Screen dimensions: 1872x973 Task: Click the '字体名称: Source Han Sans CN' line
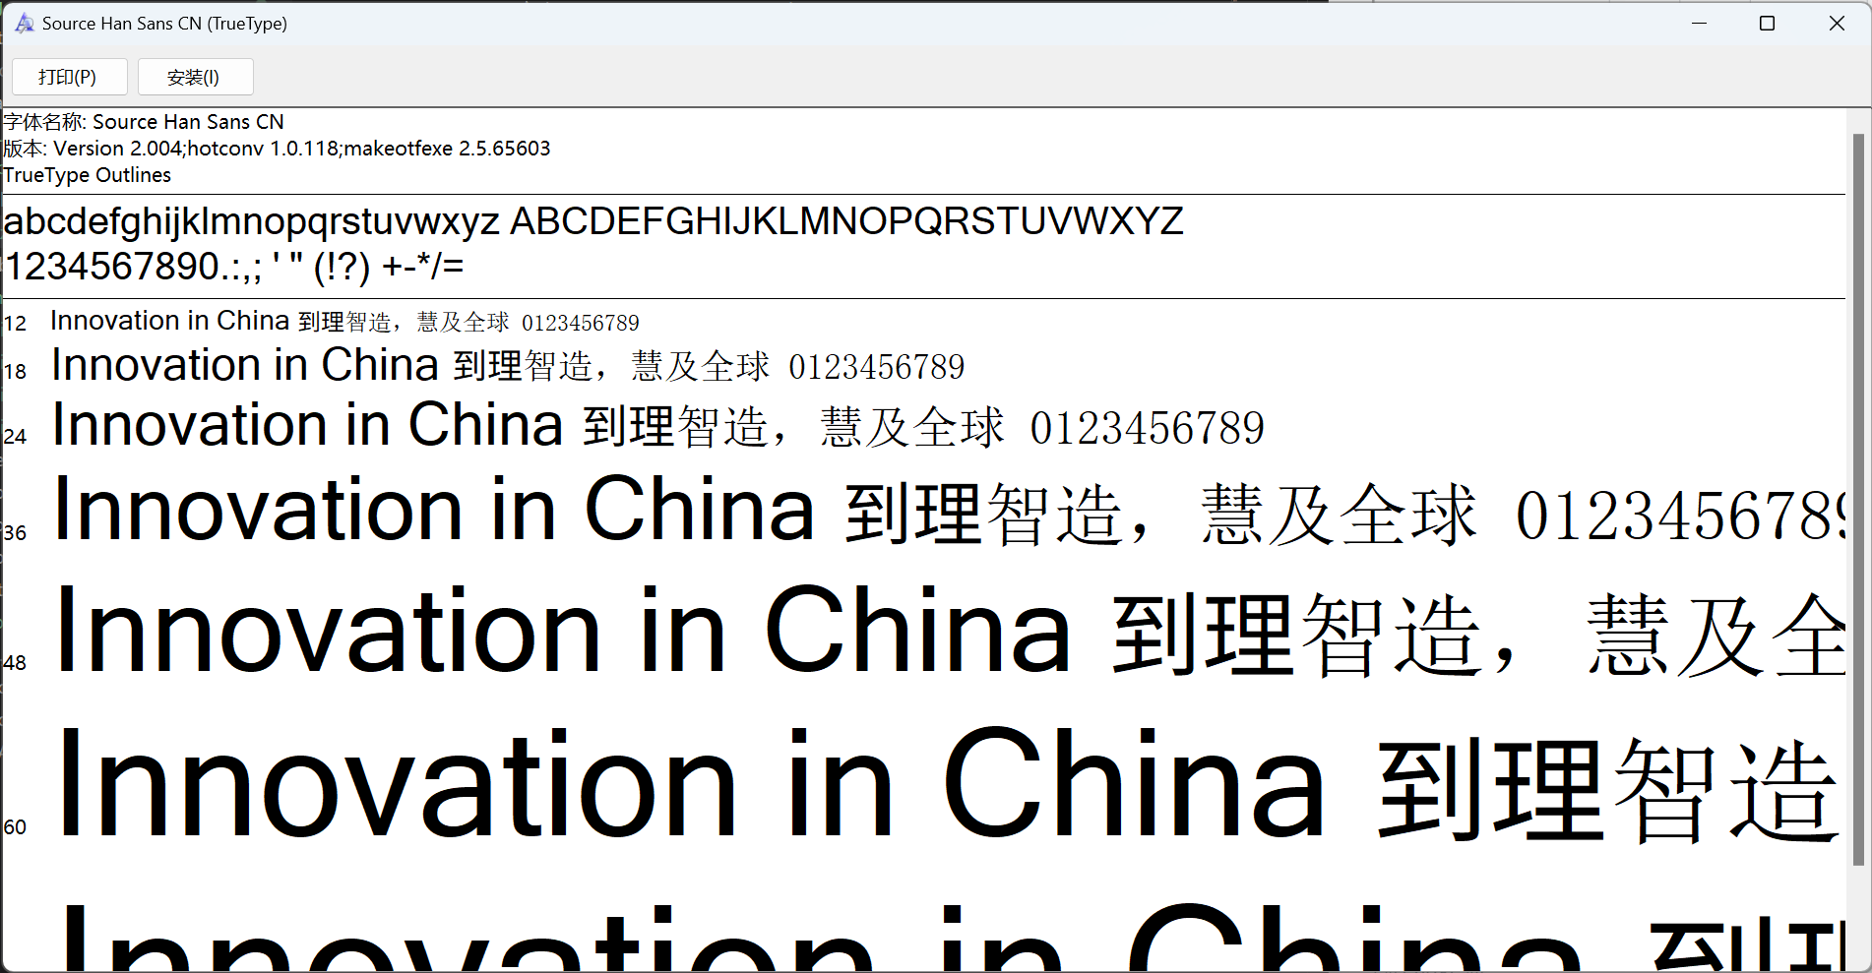[x=144, y=122]
